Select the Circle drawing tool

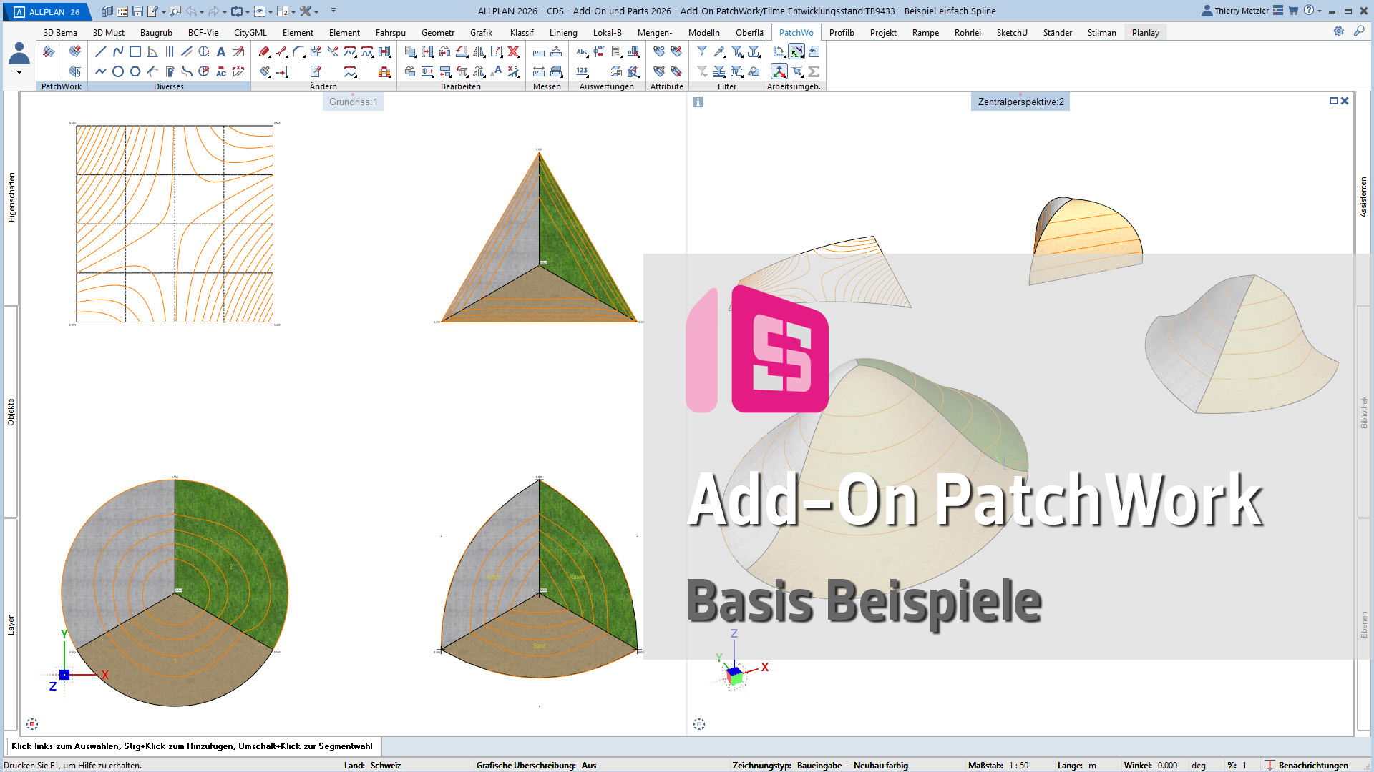(118, 71)
